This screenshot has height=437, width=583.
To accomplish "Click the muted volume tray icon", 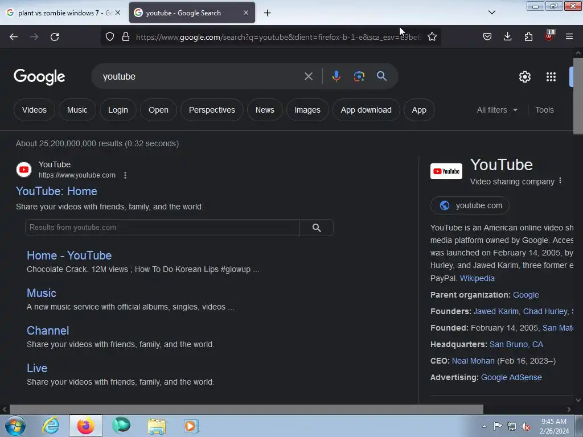I will pyautogui.click(x=525, y=426).
